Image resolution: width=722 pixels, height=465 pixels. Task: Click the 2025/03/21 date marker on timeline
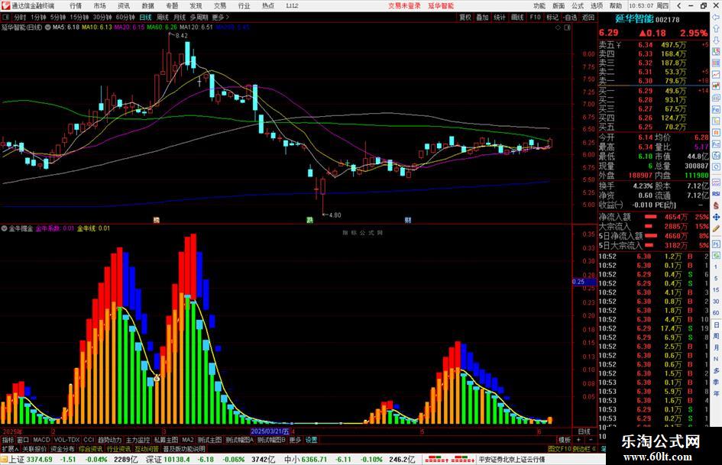(x=270, y=431)
